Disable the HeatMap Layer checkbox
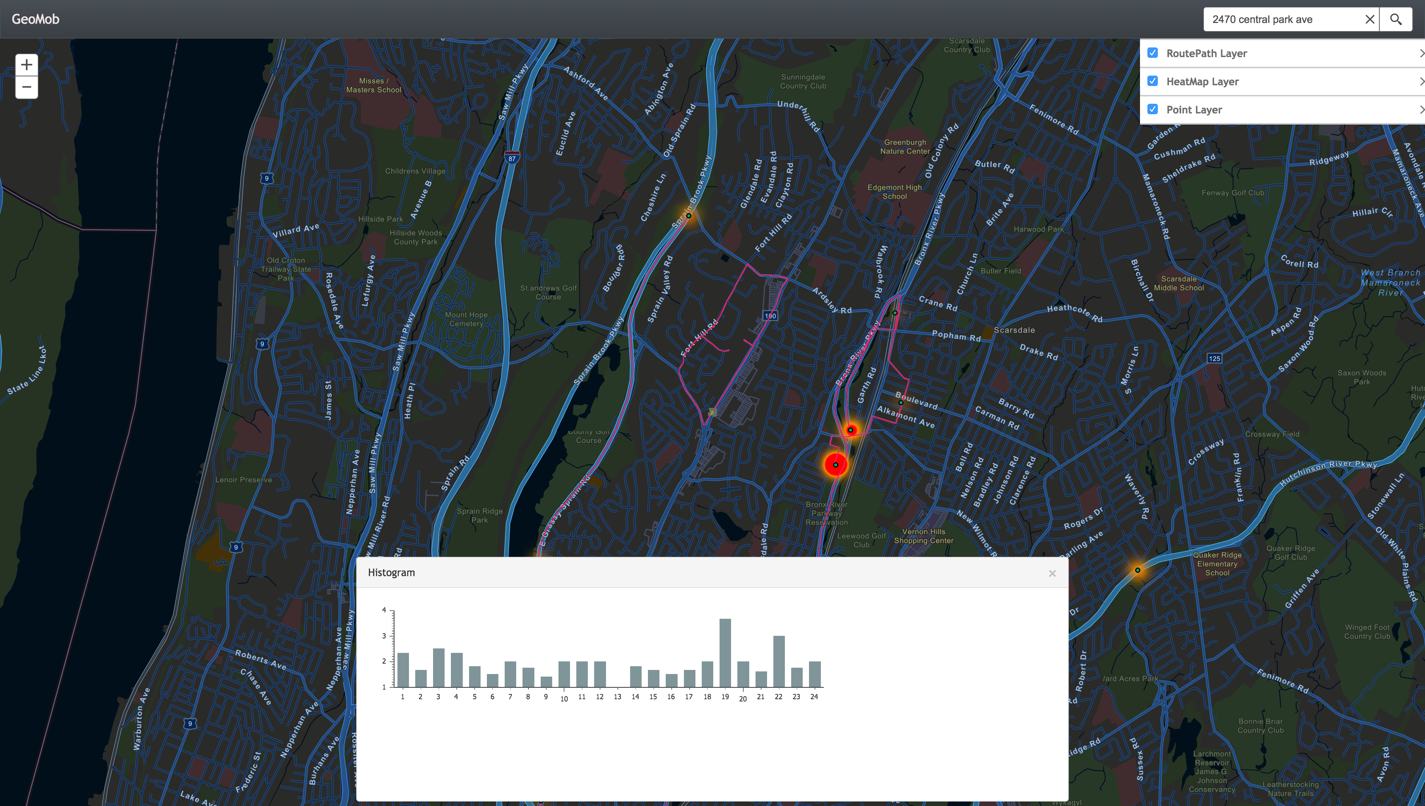Screen dimensions: 1425x806 coord(1153,81)
